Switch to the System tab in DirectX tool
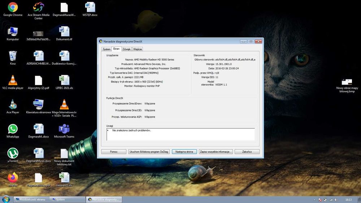Image resolution: width=361 pixels, height=203 pixels. 106,49
